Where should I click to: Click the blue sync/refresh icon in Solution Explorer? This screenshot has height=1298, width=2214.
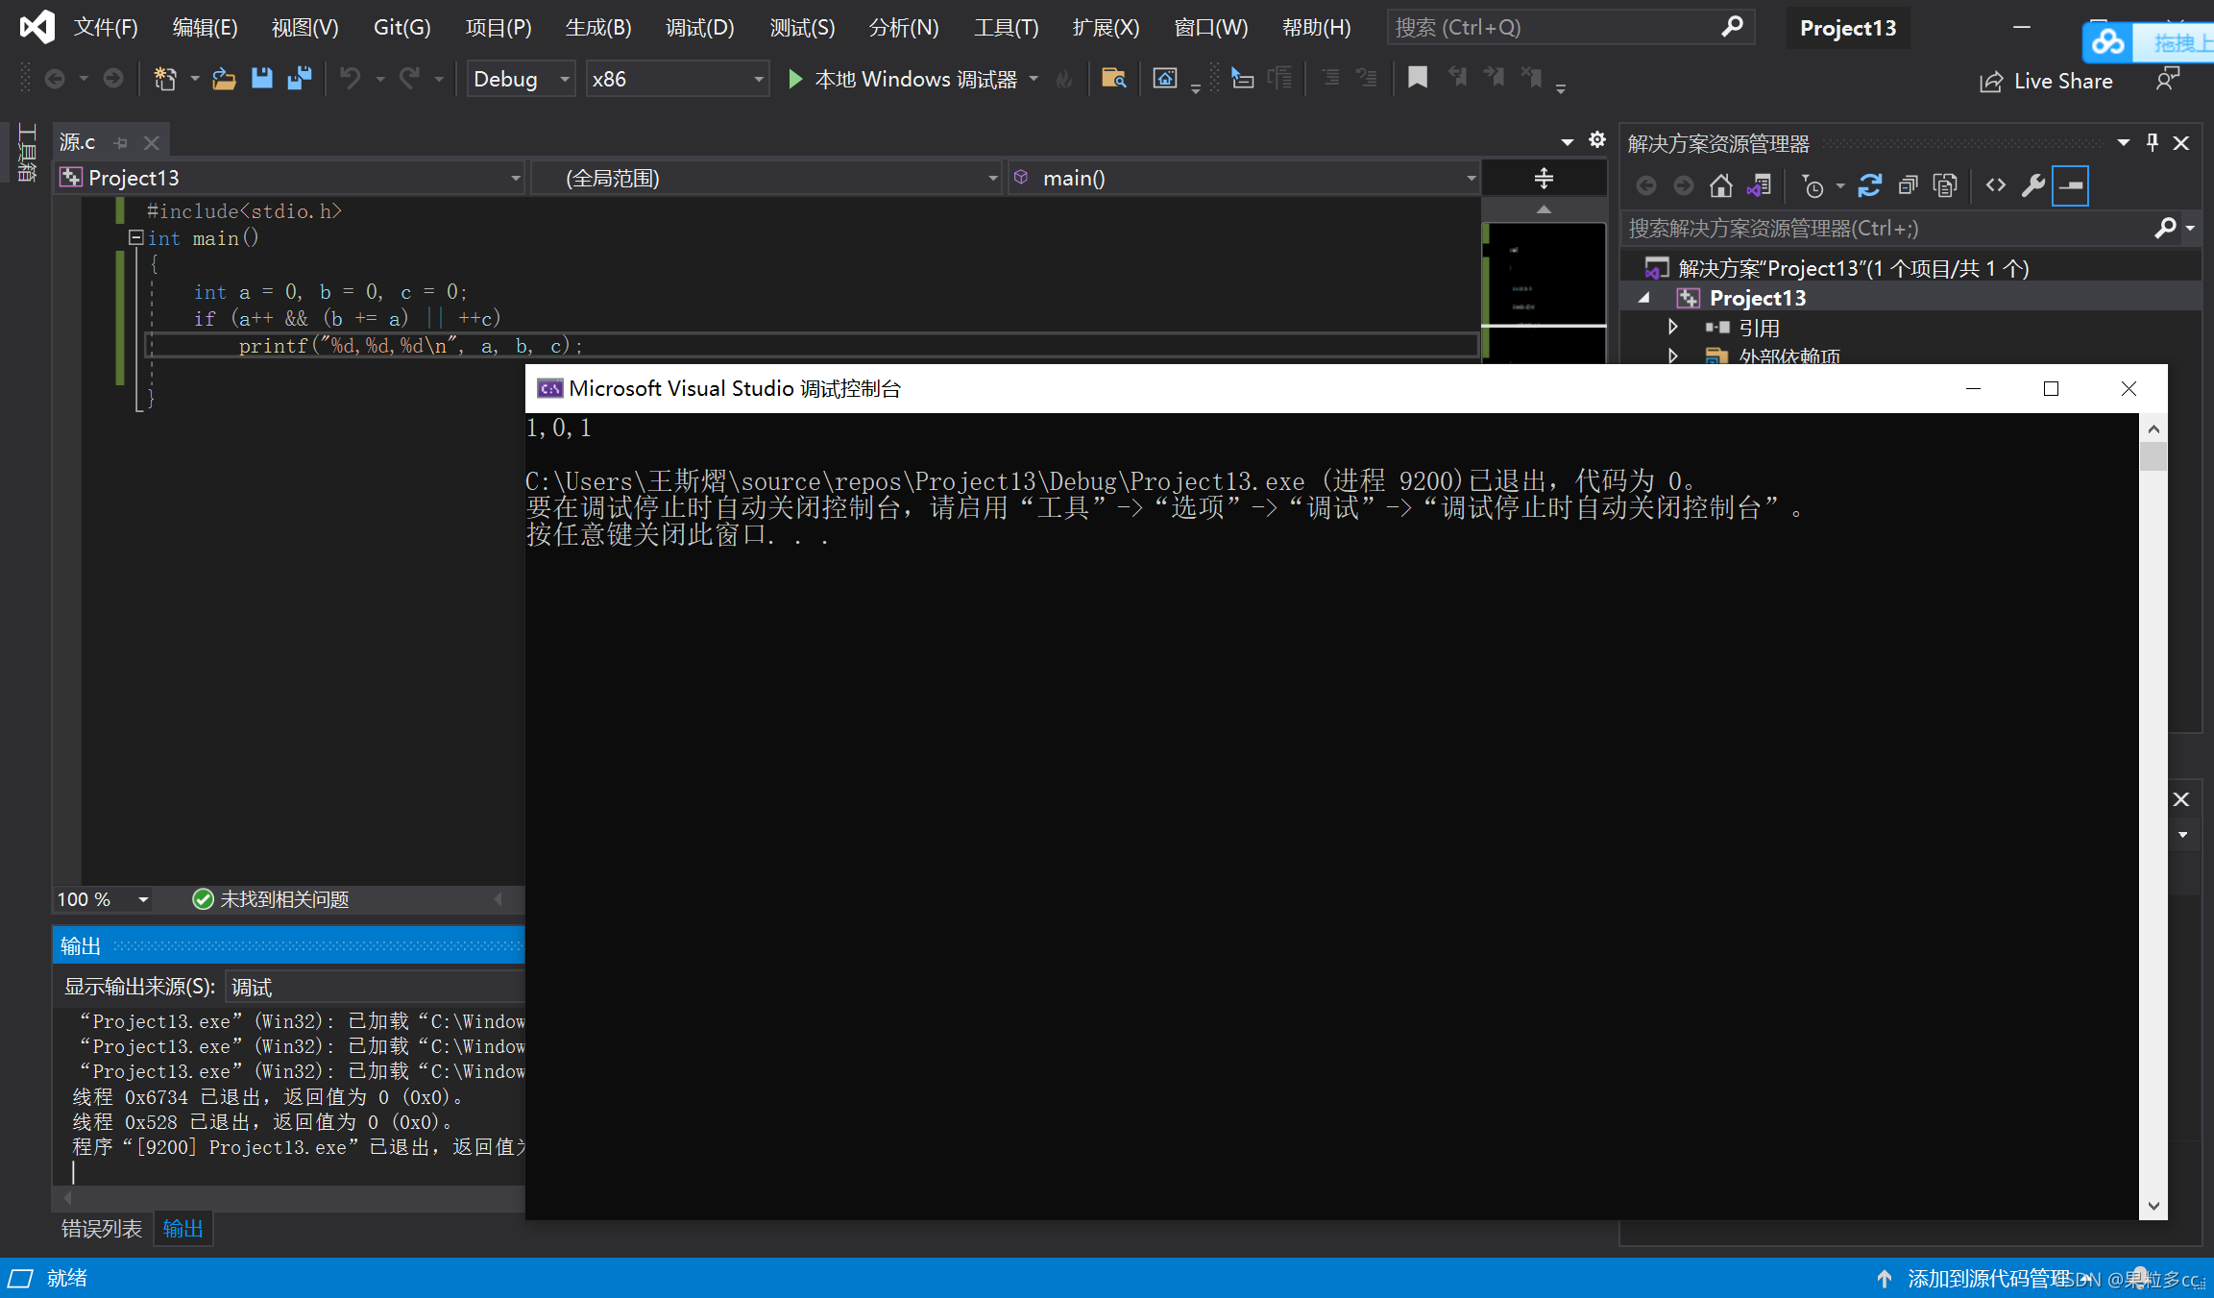point(1869,185)
